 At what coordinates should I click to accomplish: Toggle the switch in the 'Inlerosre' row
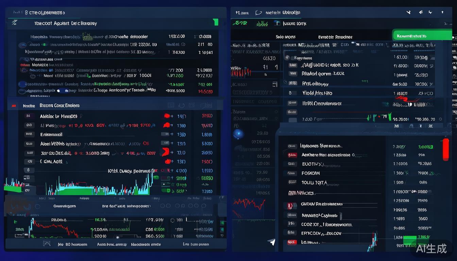tap(62, 91)
